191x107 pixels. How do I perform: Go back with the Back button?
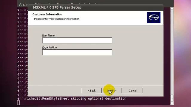[92, 90]
